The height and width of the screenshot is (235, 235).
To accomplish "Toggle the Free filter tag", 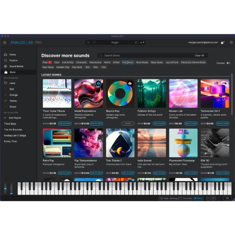I will (x=47, y=63).
